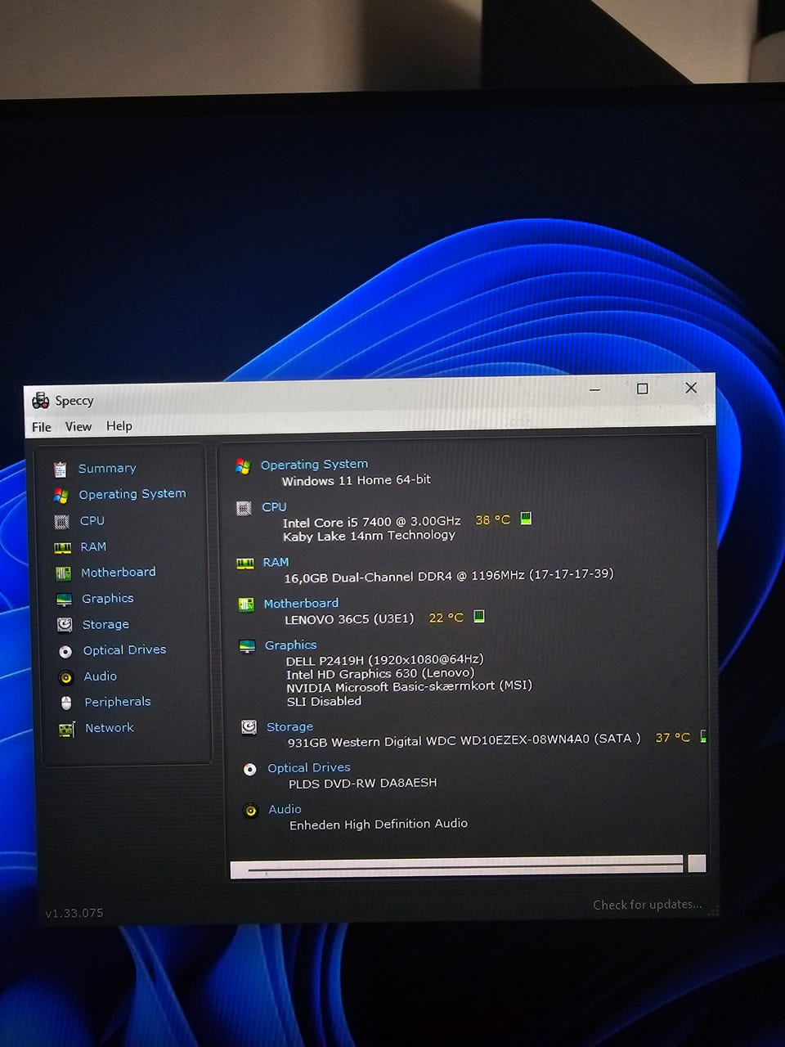Click the motherboard temperature 22 °C
The image size is (785, 1047).
(x=446, y=618)
